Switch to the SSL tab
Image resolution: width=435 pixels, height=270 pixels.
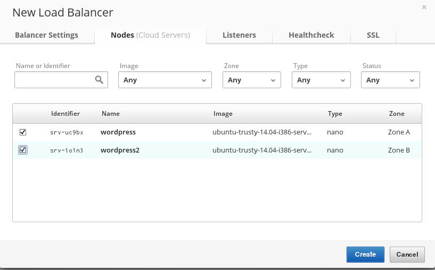click(x=373, y=35)
